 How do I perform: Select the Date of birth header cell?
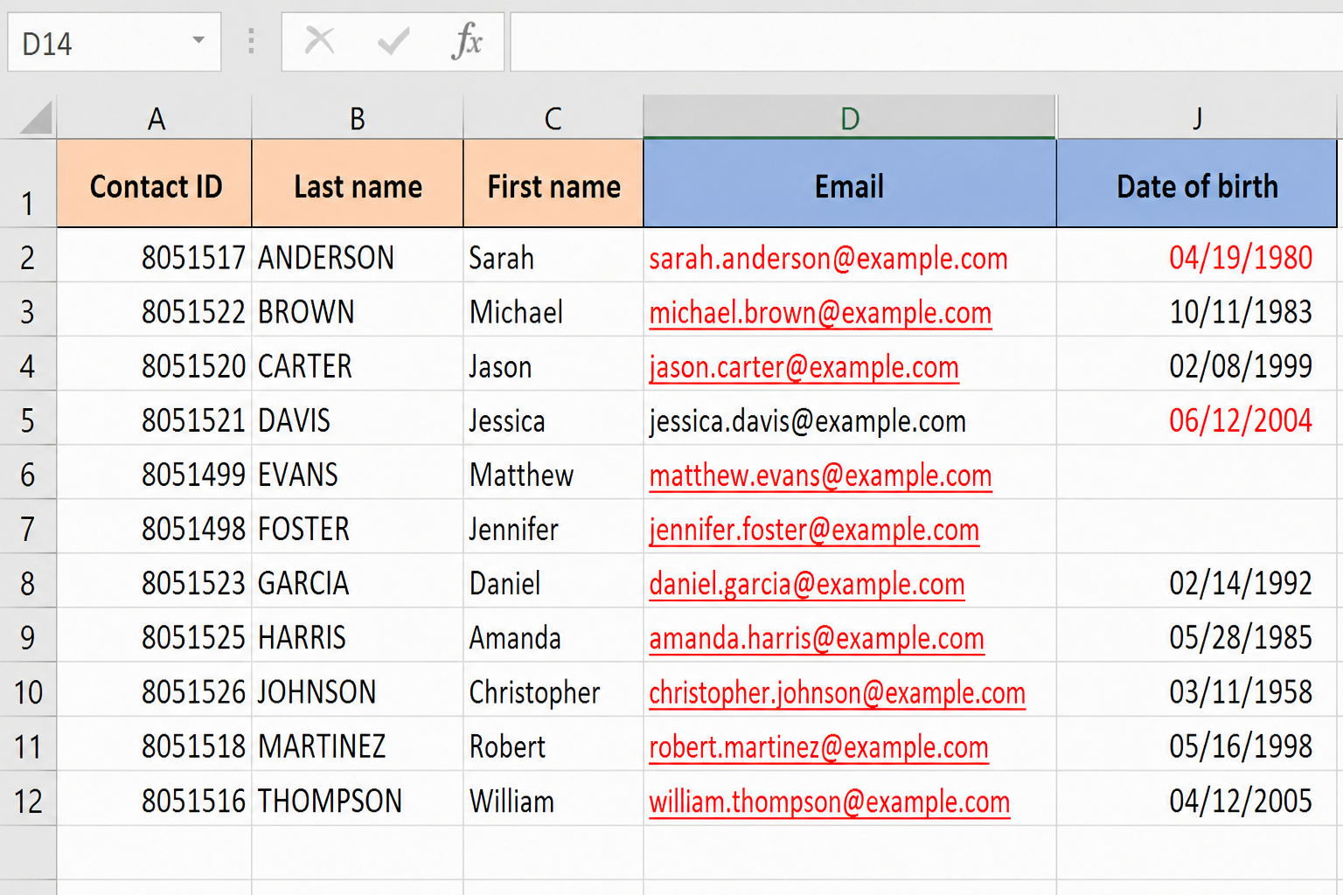click(1197, 184)
